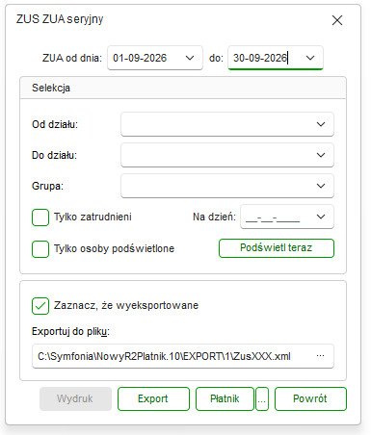
Task: Open the 'do' end date dropdown arrow
Action: tap(310, 58)
